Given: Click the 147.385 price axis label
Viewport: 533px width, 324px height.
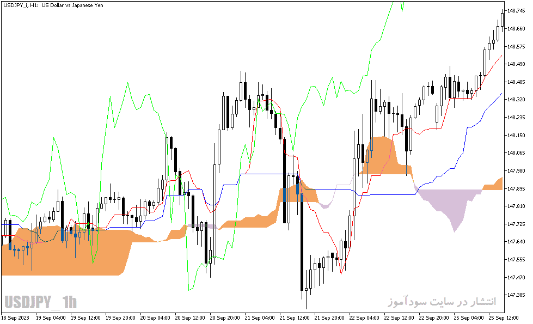Looking at the screenshot, I should click(x=516, y=295).
